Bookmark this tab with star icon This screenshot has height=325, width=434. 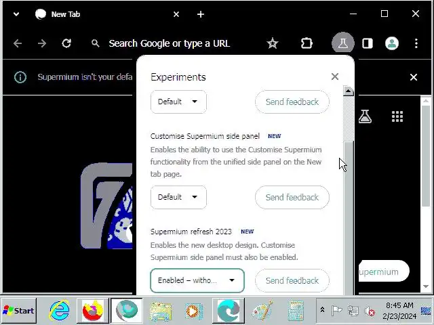click(x=273, y=43)
